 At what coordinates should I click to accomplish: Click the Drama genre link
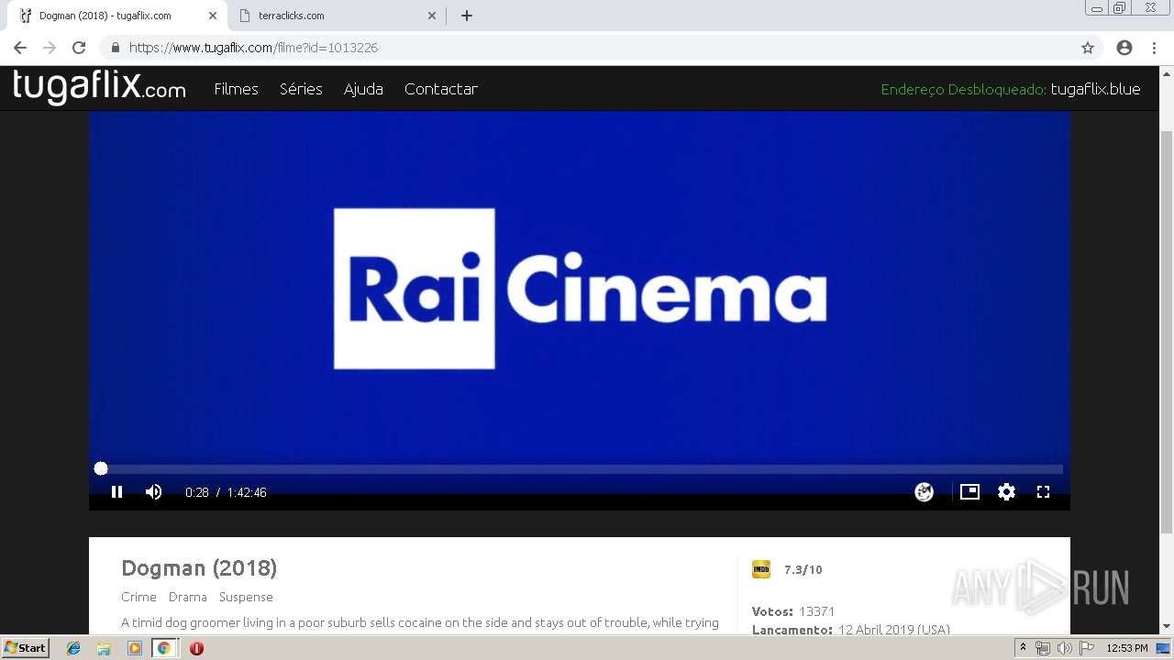point(188,597)
